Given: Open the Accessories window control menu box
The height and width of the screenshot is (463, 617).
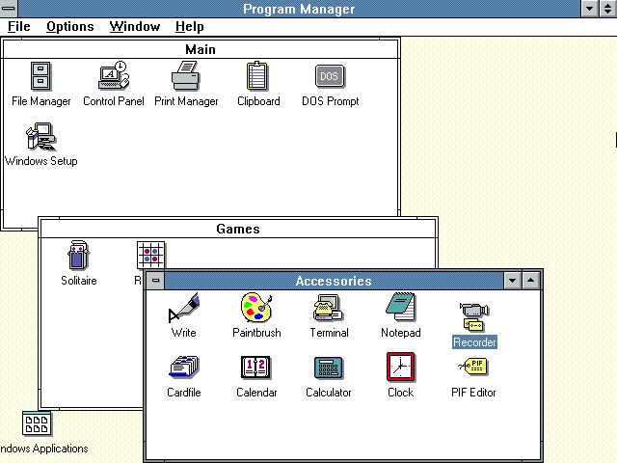Looking at the screenshot, I should 156,281.
